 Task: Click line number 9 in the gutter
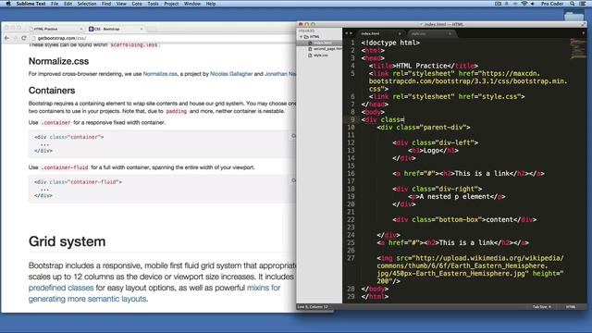click(352, 119)
